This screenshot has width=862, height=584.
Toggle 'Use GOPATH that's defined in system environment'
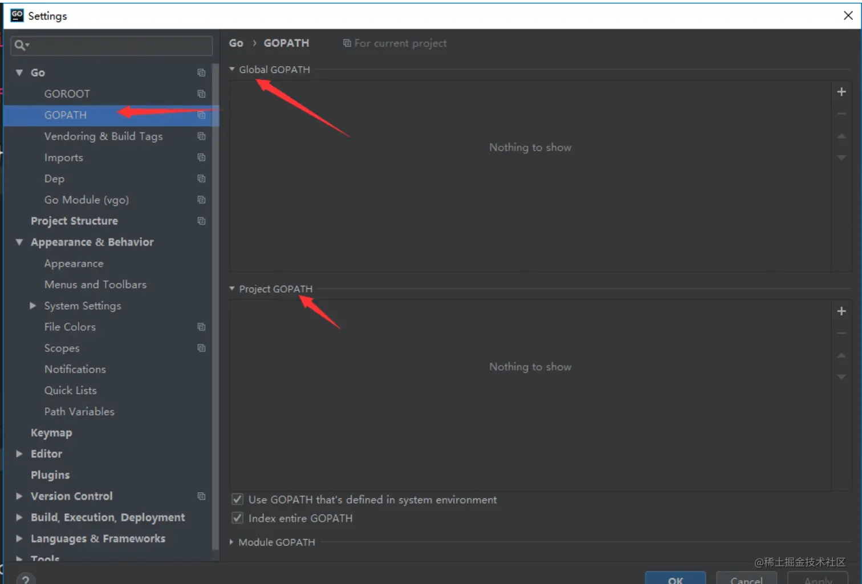pos(237,500)
